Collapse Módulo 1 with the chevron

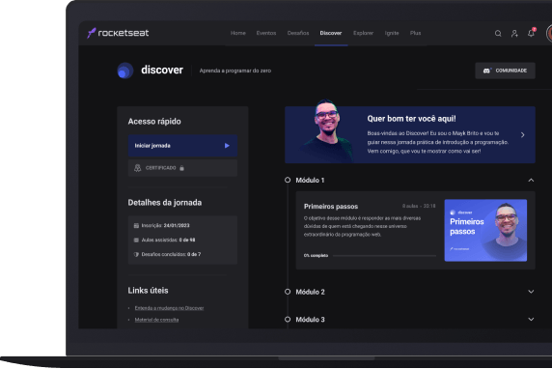pos(531,180)
